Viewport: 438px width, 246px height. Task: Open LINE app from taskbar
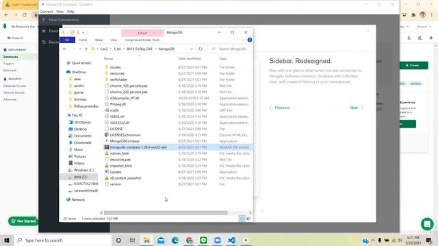(x=203, y=240)
